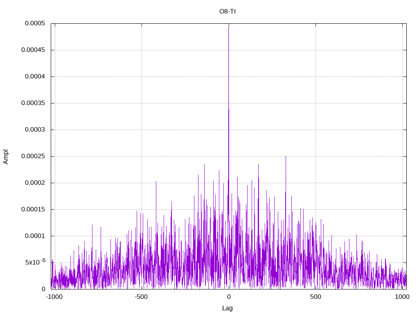The image size is (419, 314).
Task: Click the 0.0005 y-axis tick label
Action: (x=35, y=23)
